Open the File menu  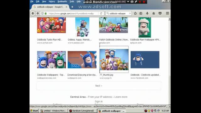(32, 2)
